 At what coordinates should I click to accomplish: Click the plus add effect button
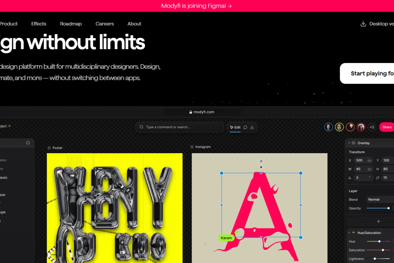[379, 221]
